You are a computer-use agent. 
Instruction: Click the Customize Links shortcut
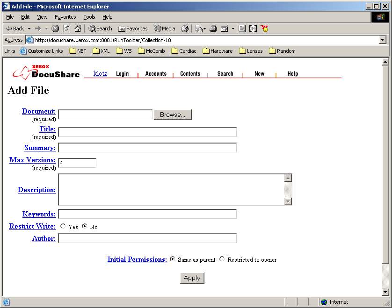[42, 51]
